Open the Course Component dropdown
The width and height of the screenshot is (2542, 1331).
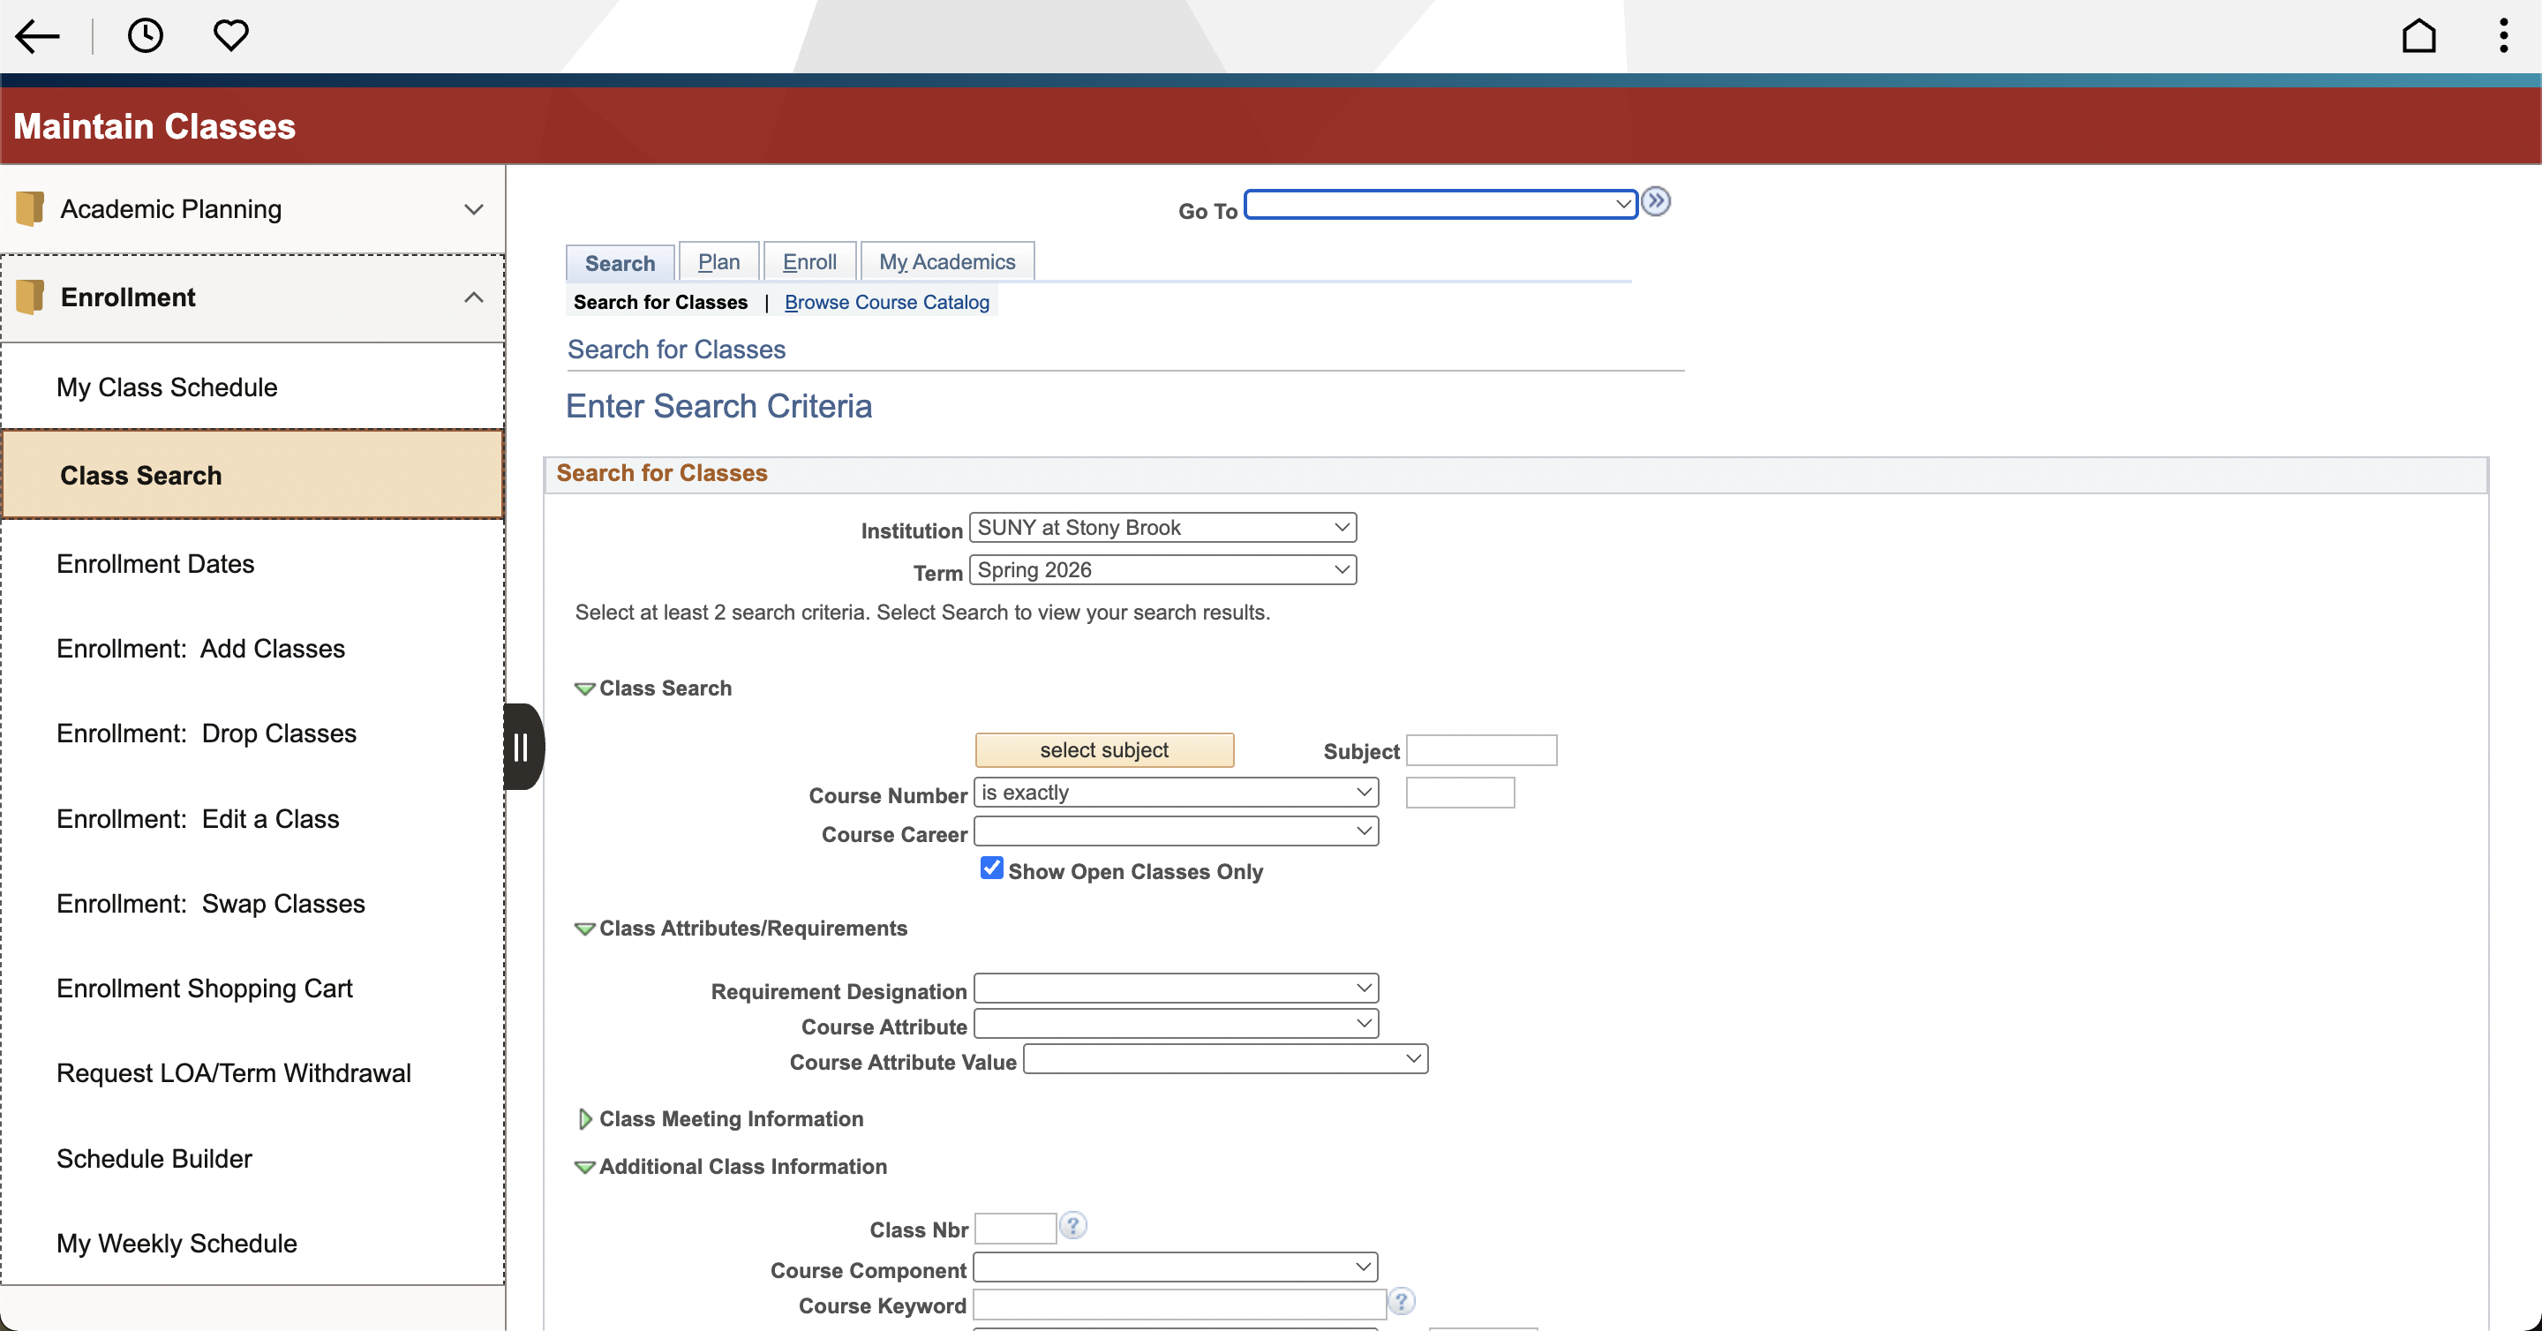coord(1176,1267)
